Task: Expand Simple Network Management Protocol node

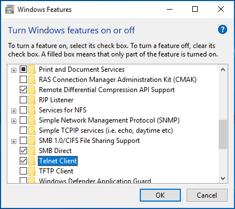Action: [14, 121]
